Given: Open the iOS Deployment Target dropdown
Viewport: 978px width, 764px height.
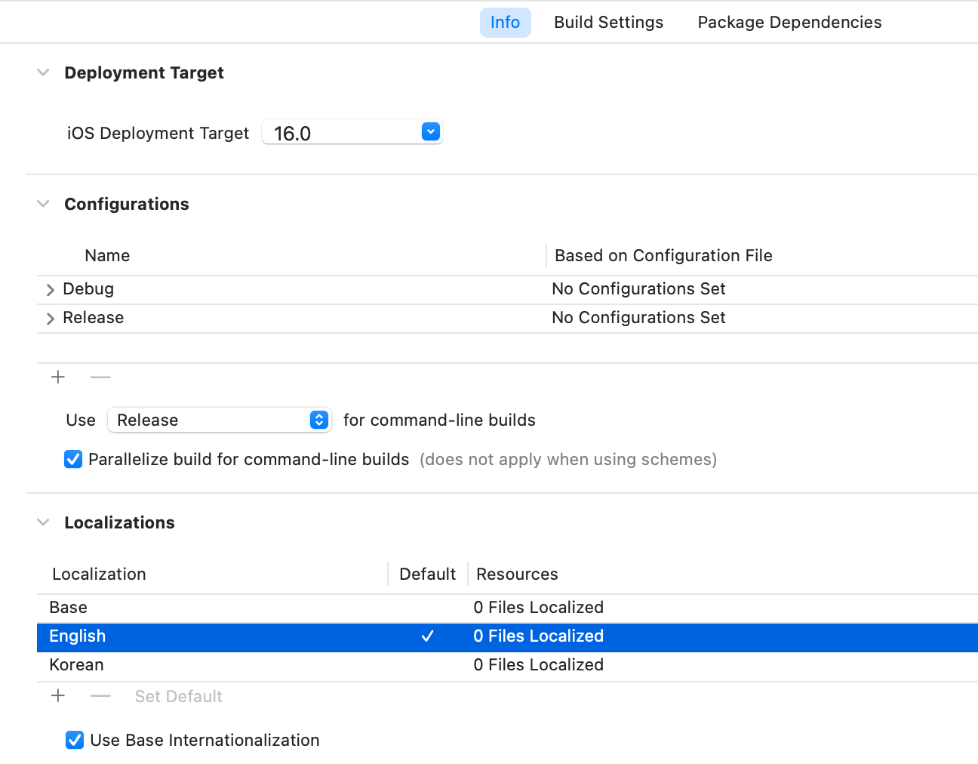Looking at the screenshot, I should click(430, 132).
